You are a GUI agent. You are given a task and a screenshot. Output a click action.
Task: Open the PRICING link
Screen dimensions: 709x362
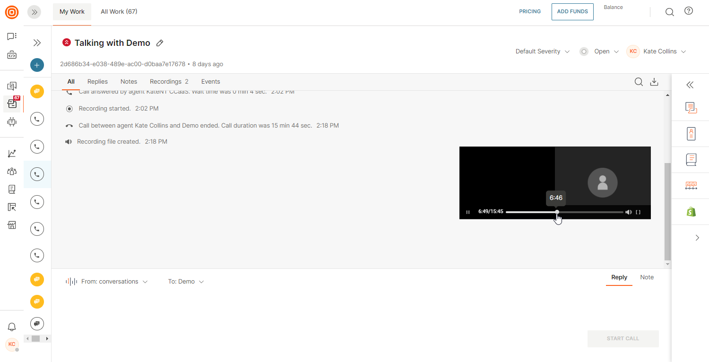coord(530,12)
